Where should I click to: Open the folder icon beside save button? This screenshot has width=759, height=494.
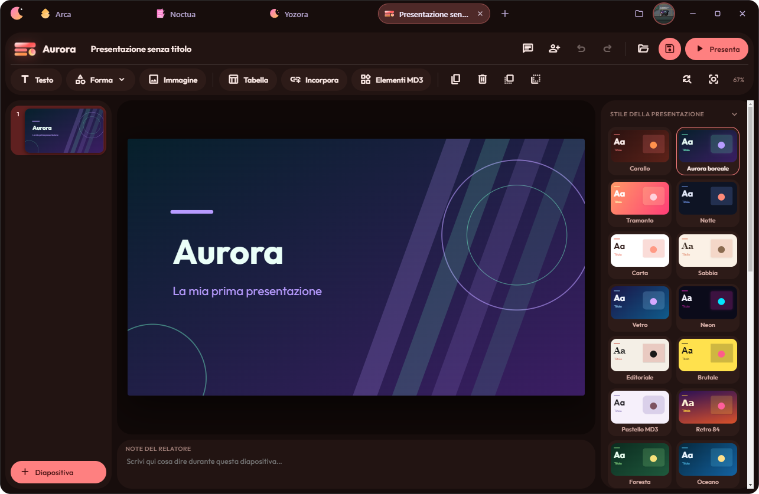pyautogui.click(x=643, y=49)
